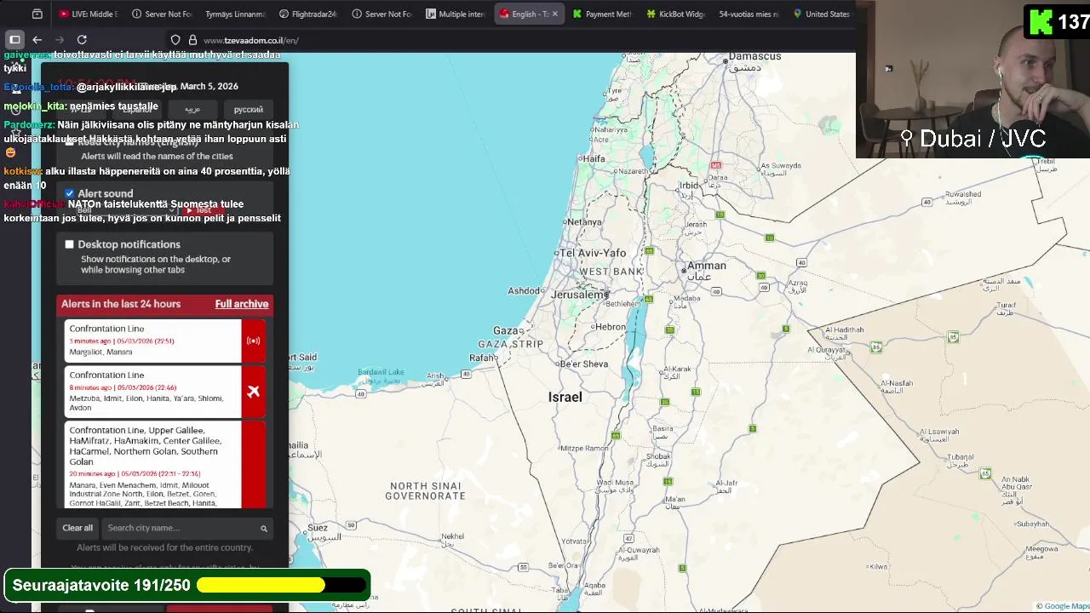Open the 54-vuotias mies tab
The height and width of the screenshot is (613, 1090).
coord(749,14)
